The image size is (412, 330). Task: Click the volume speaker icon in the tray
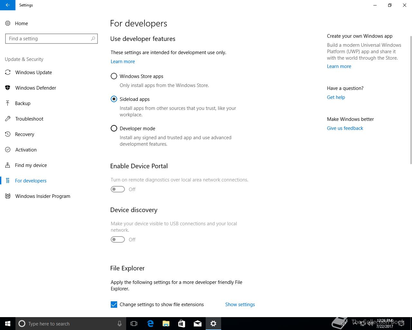[x=370, y=324]
